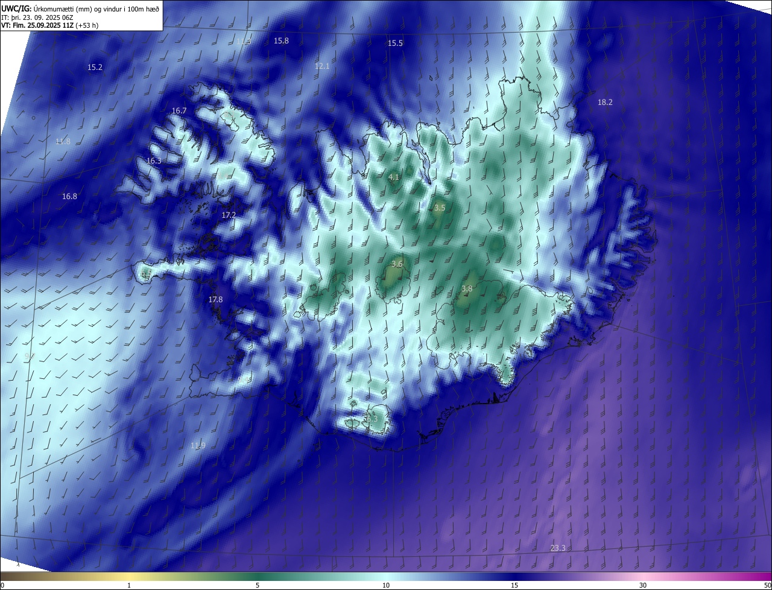Click the map value 17.2
772x590 pixels.
tap(229, 215)
